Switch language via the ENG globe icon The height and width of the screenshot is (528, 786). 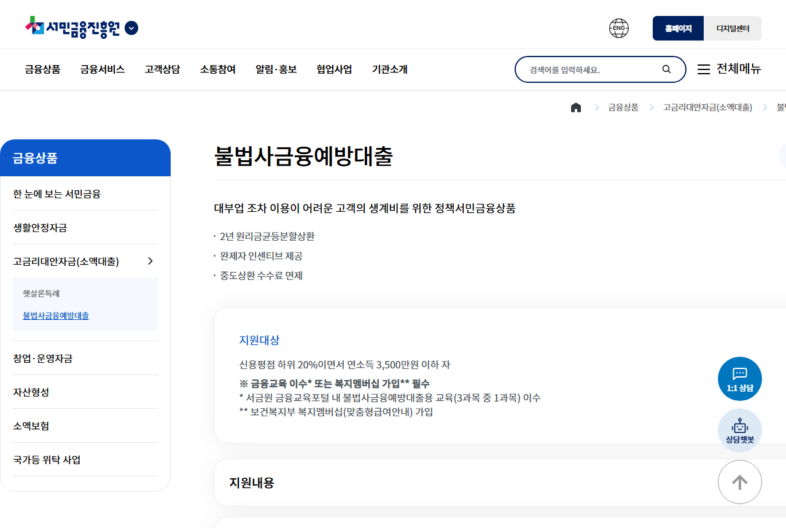click(619, 28)
